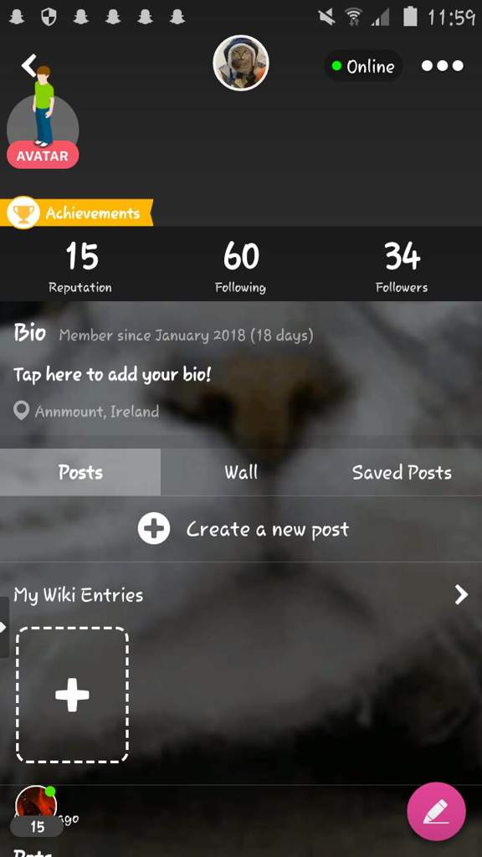482x857 pixels.
Task: Open the AVATAR character button
Action: [43, 155]
